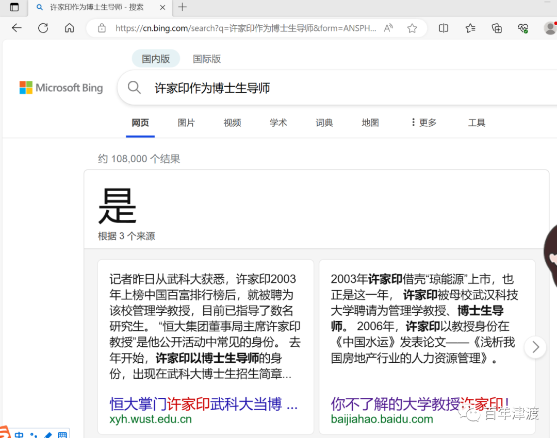Refresh the current page
The width and height of the screenshot is (557, 438).
click(43, 28)
